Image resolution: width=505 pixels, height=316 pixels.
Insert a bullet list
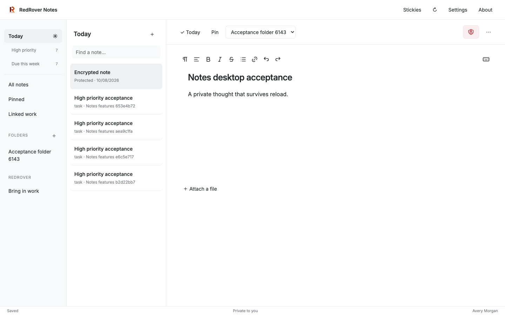243,59
